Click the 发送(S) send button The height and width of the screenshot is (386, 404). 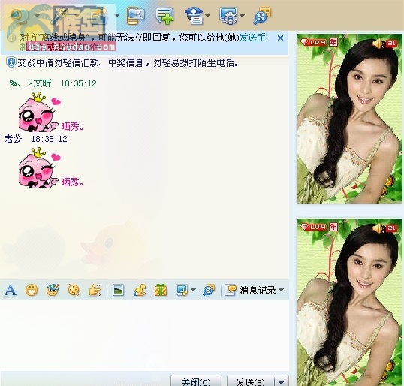(251, 381)
